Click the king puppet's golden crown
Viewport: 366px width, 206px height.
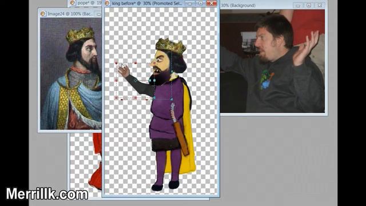[x=170, y=46]
